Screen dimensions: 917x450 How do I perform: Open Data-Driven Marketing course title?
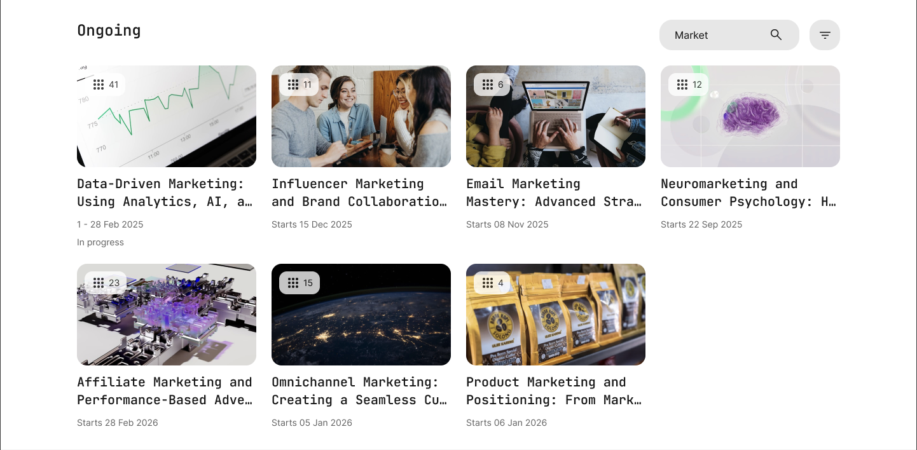click(x=166, y=193)
